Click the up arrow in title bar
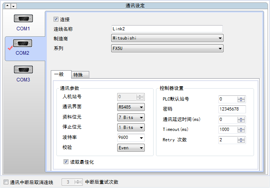The image size is (270, 188). pyautogui.click(x=6, y=6)
